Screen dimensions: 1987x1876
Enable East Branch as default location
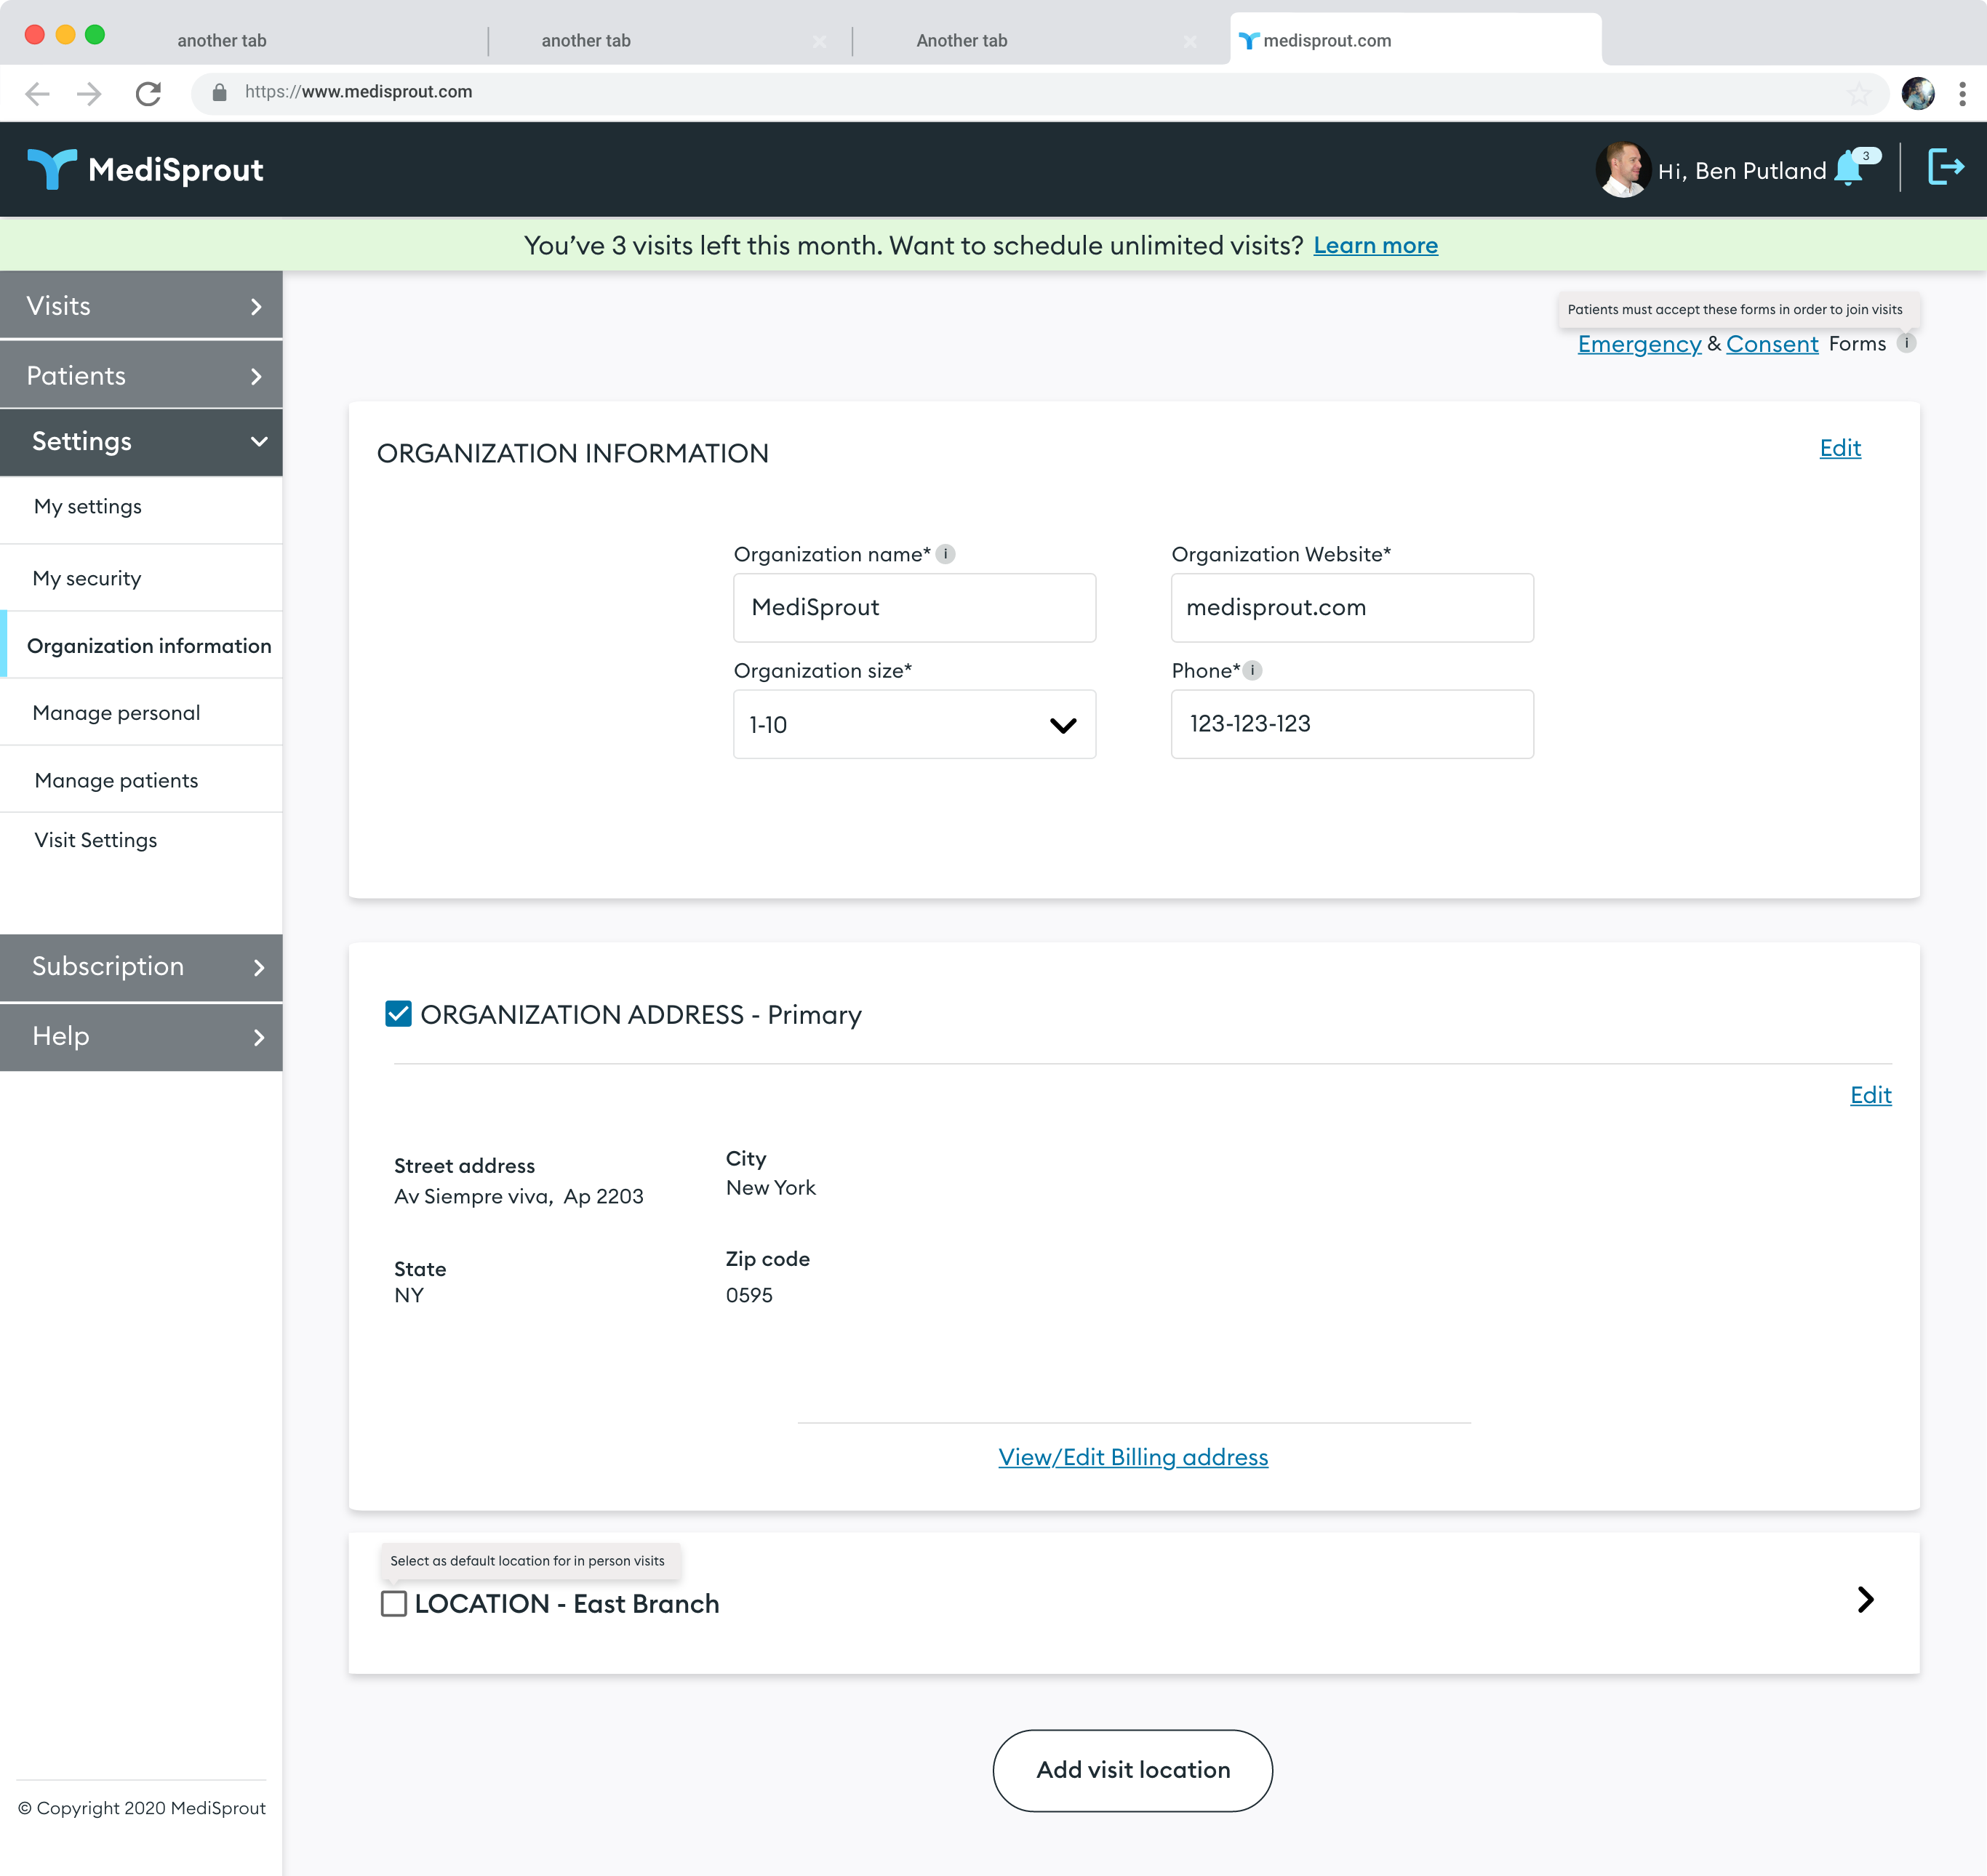[395, 1604]
